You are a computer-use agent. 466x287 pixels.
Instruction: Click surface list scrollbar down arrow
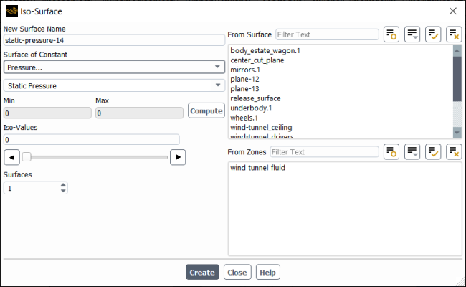[x=457, y=132]
